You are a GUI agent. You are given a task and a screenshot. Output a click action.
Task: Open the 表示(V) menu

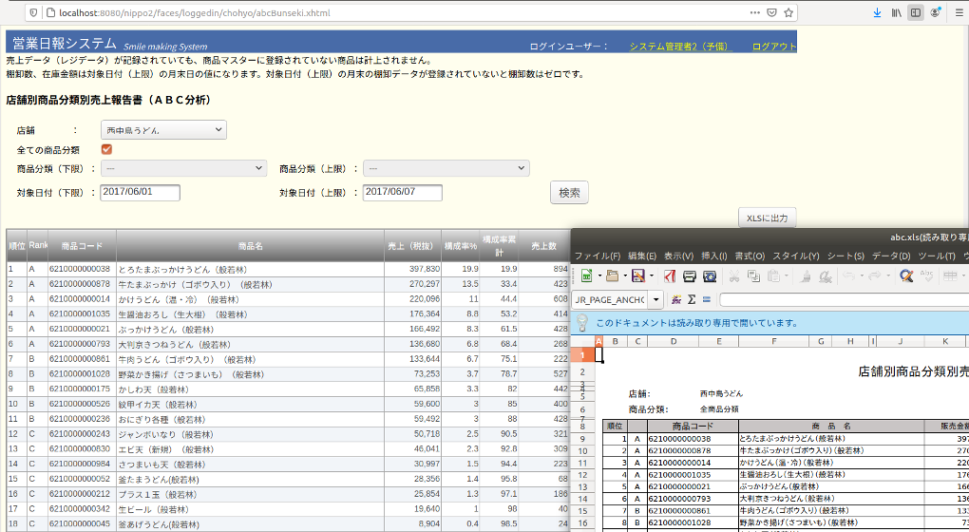click(678, 256)
